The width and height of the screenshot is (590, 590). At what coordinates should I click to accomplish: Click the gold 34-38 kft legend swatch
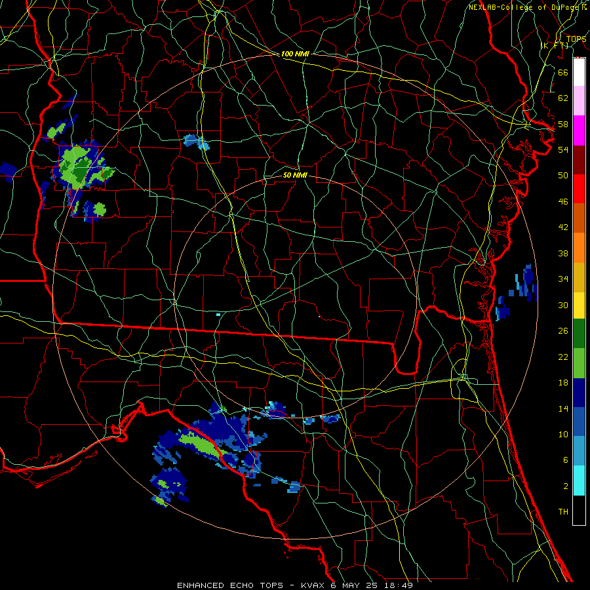click(x=579, y=277)
